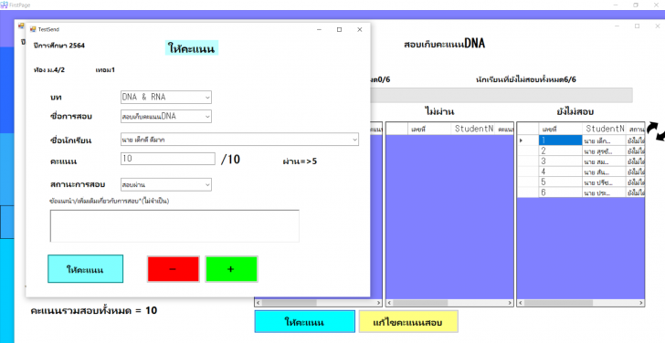Click student name cell in row 6
This screenshot has width=665, height=343.
point(604,192)
